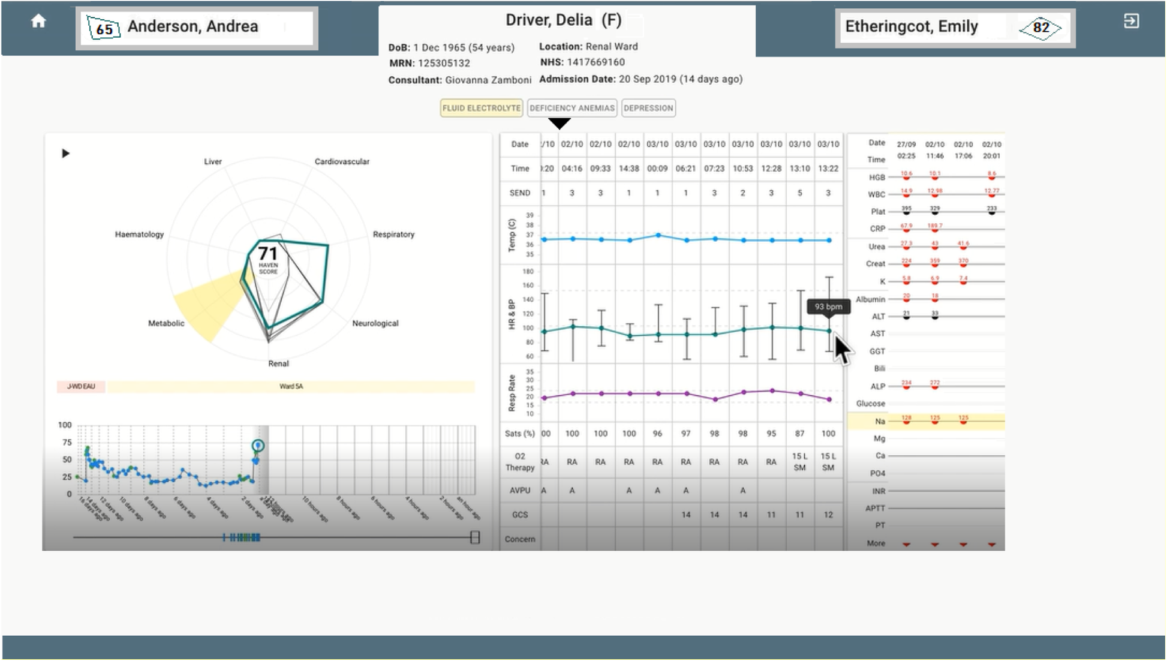The width and height of the screenshot is (1167, 661).
Task: Click the logout exit icon
Action: [x=1131, y=22]
